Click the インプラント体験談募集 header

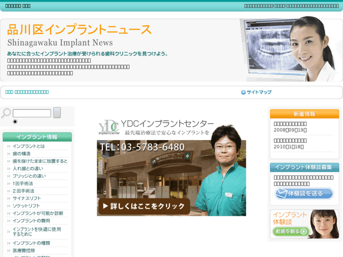click(x=304, y=167)
